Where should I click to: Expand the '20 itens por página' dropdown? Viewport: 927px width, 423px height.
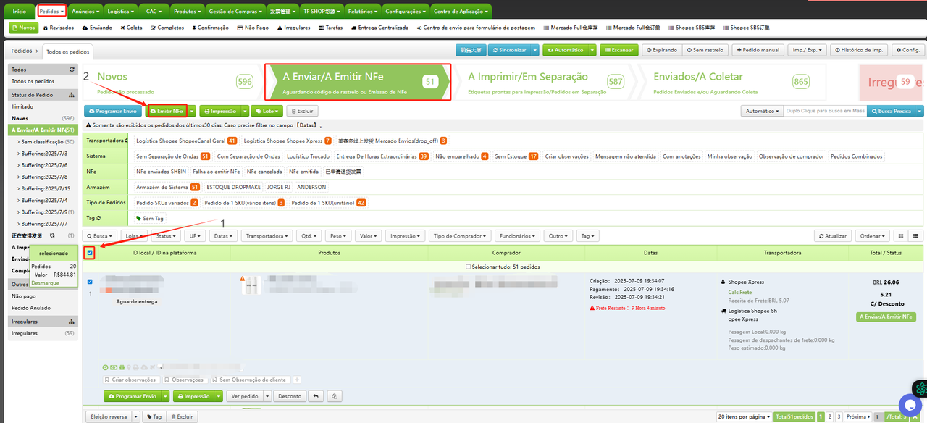(743, 416)
